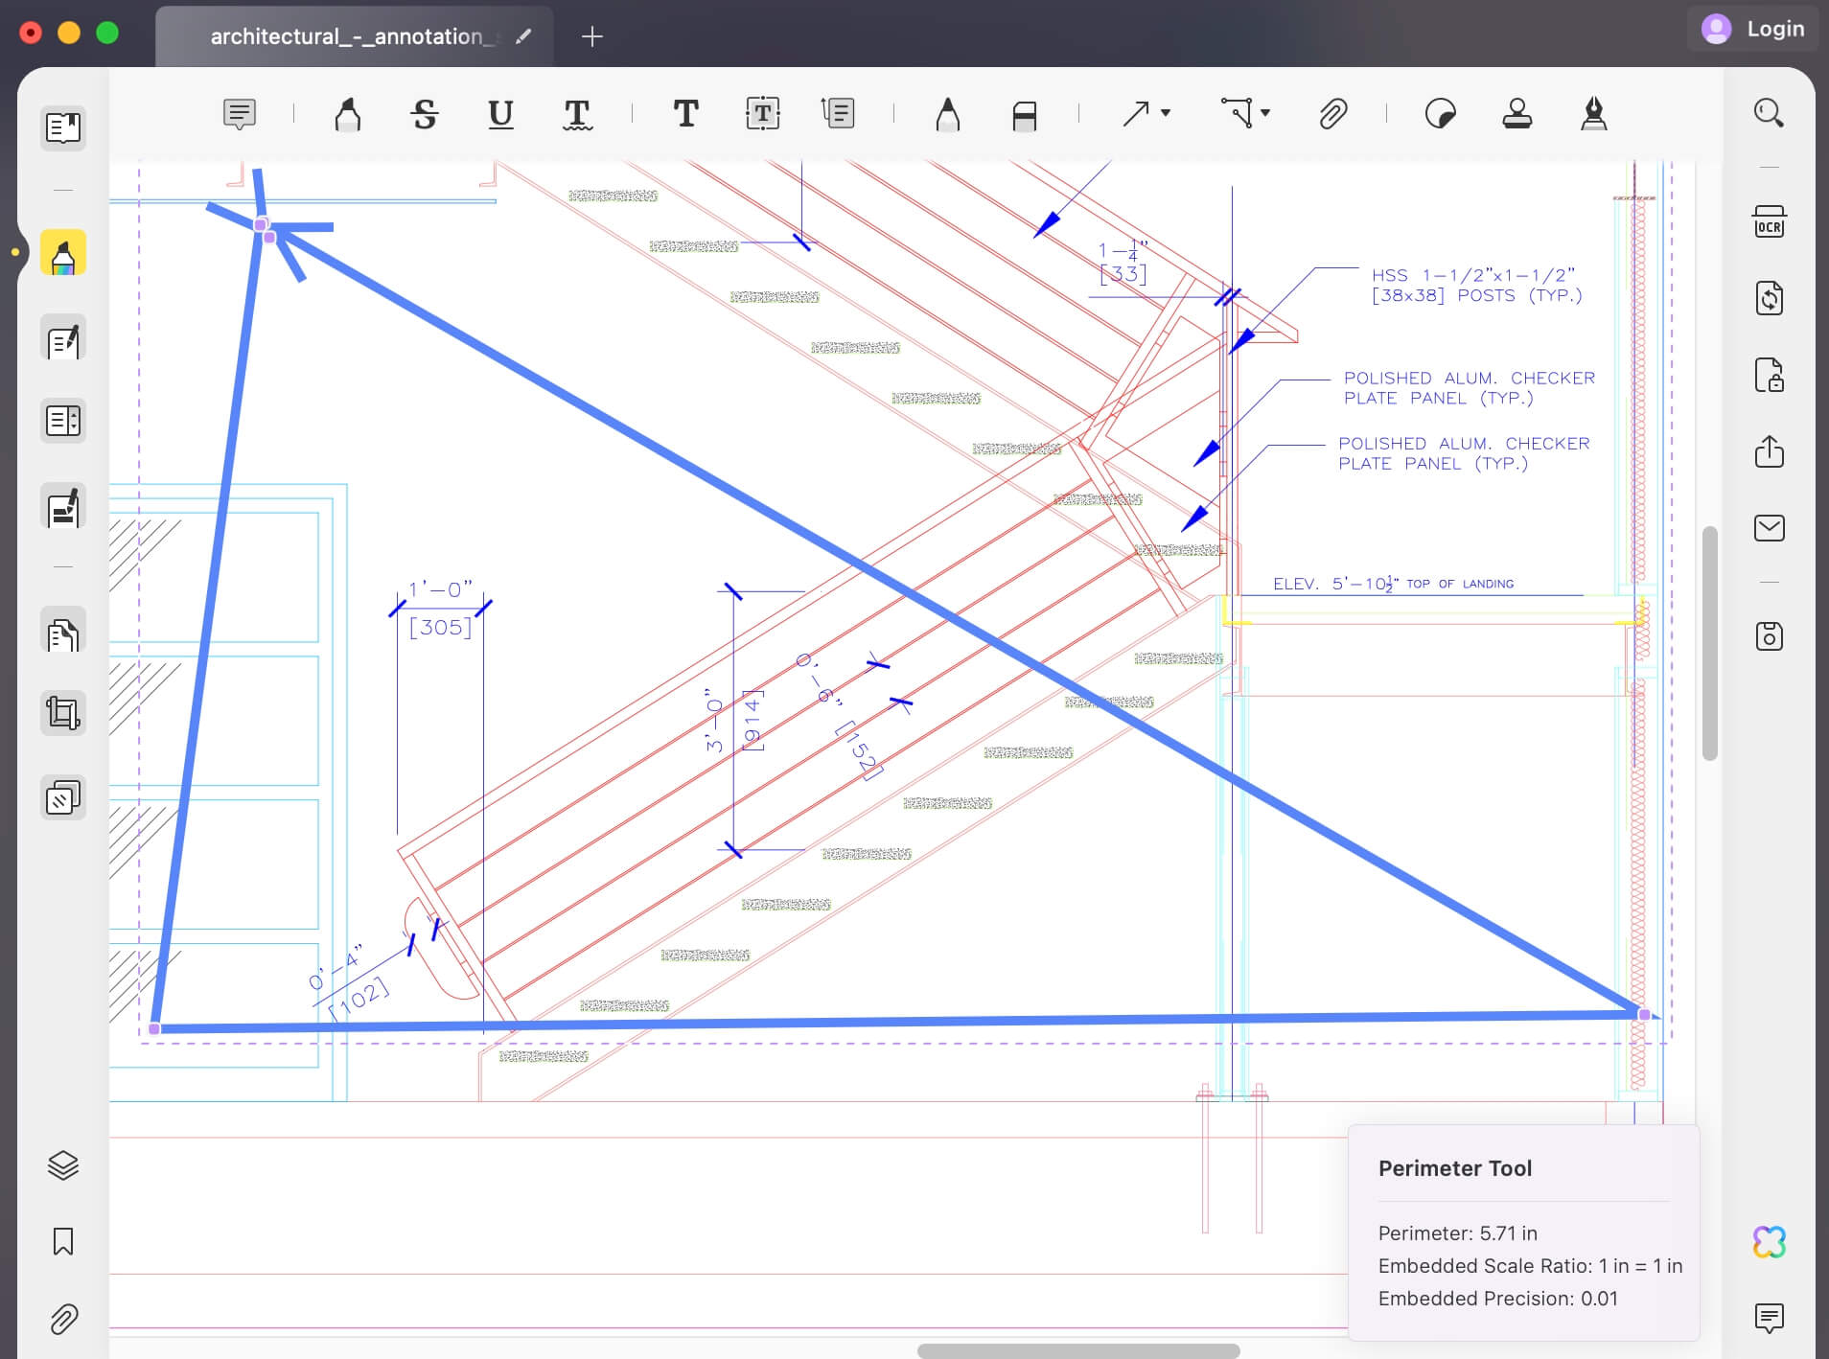Toggle the Bookmarks panel
The image size is (1829, 1359).
tap(62, 1241)
